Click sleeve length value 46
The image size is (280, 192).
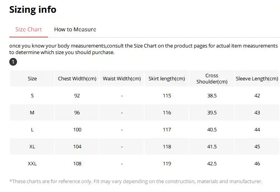[257, 164]
